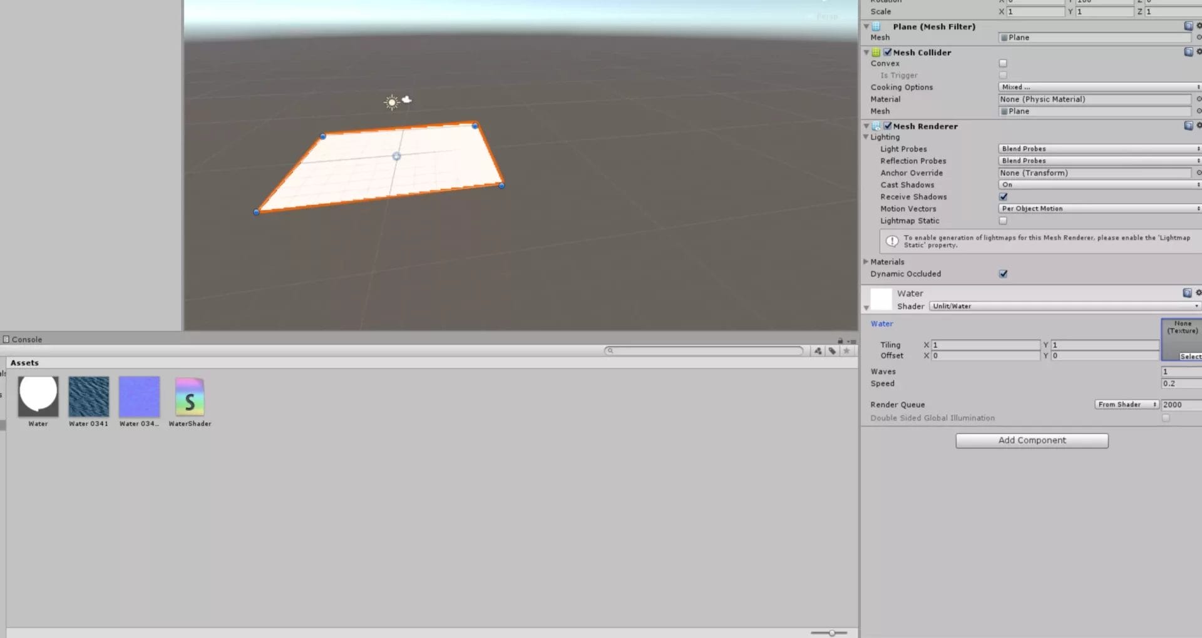Select the Water material asset
This screenshot has height=638, width=1202.
click(38, 397)
